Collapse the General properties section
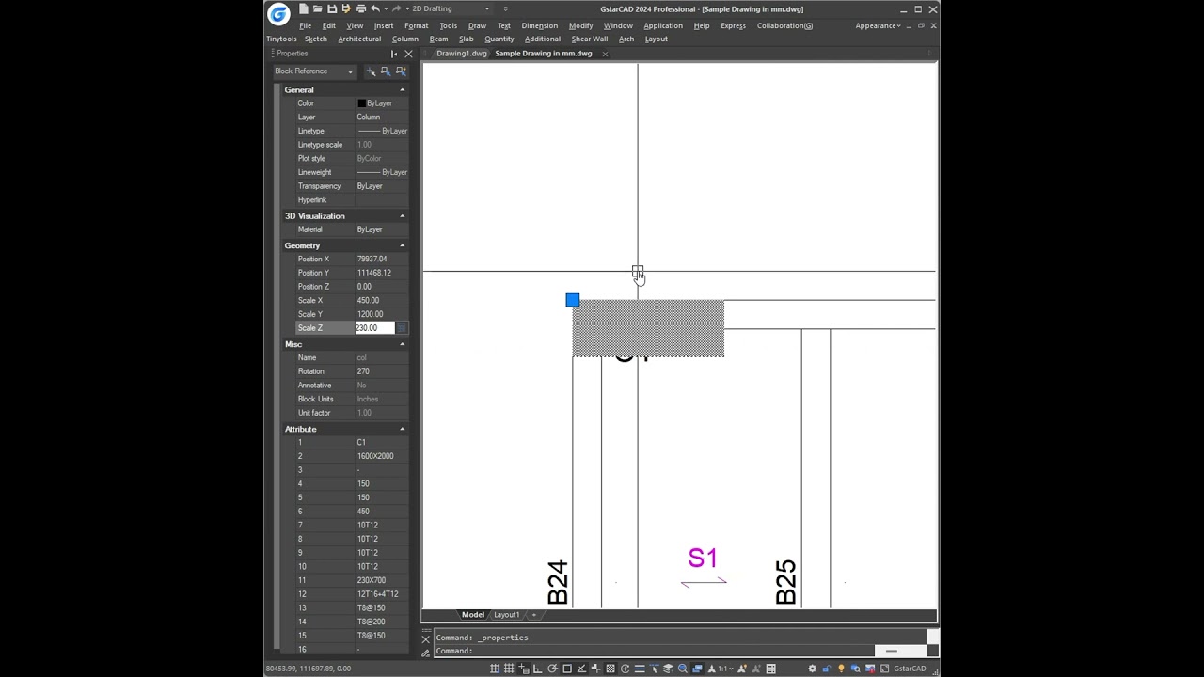Image resolution: width=1204 pixels, height=677 pixels. 403,90
